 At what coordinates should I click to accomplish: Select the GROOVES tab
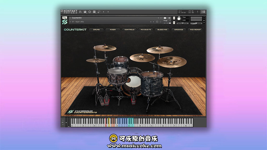[179, 30]
